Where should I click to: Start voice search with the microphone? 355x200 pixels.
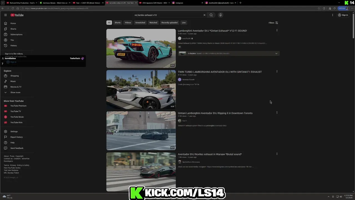click(x=220, y=15)
